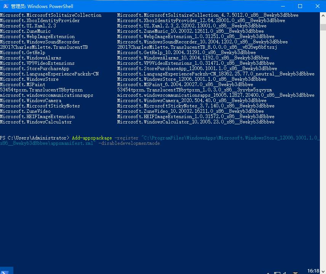Open the PowerShell window system menu icon
326x274 pixels.
6,6
